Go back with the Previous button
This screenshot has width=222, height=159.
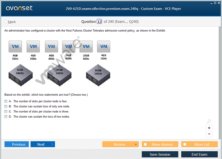click(17, 144)
